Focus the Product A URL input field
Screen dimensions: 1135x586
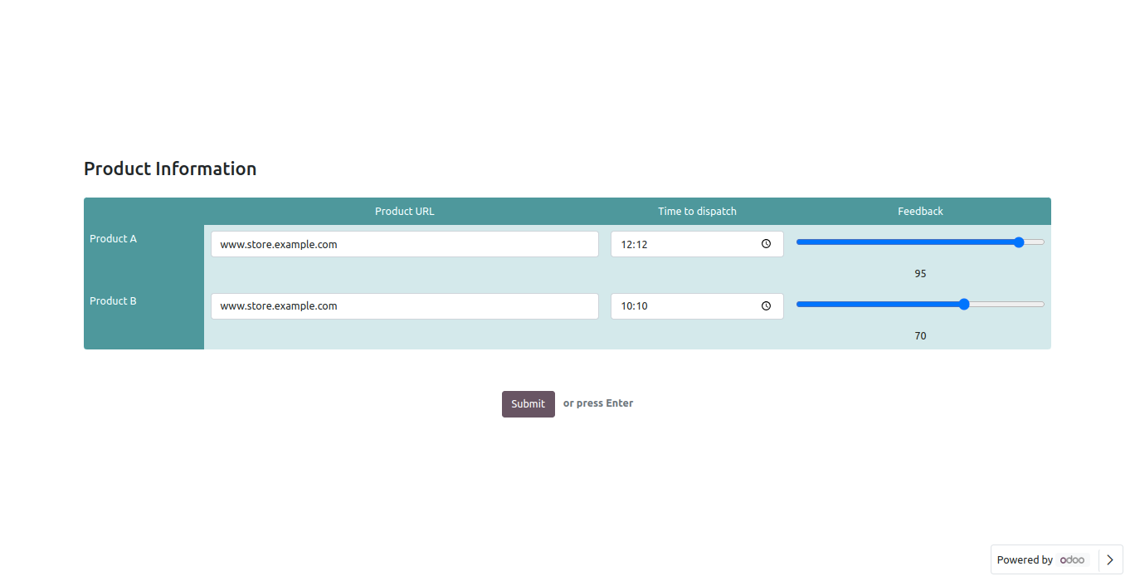pyautogui.click(x=405, y=244)
